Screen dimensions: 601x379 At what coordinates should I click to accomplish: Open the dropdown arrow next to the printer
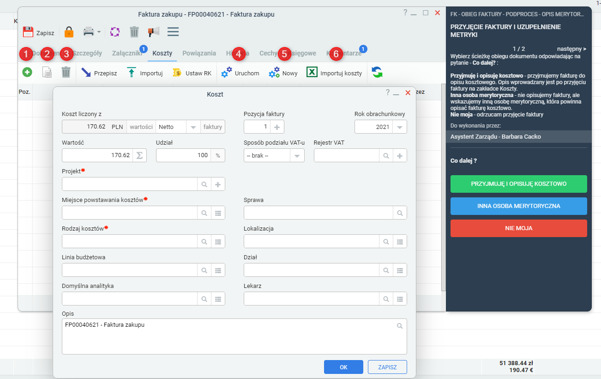coord(99,32)
